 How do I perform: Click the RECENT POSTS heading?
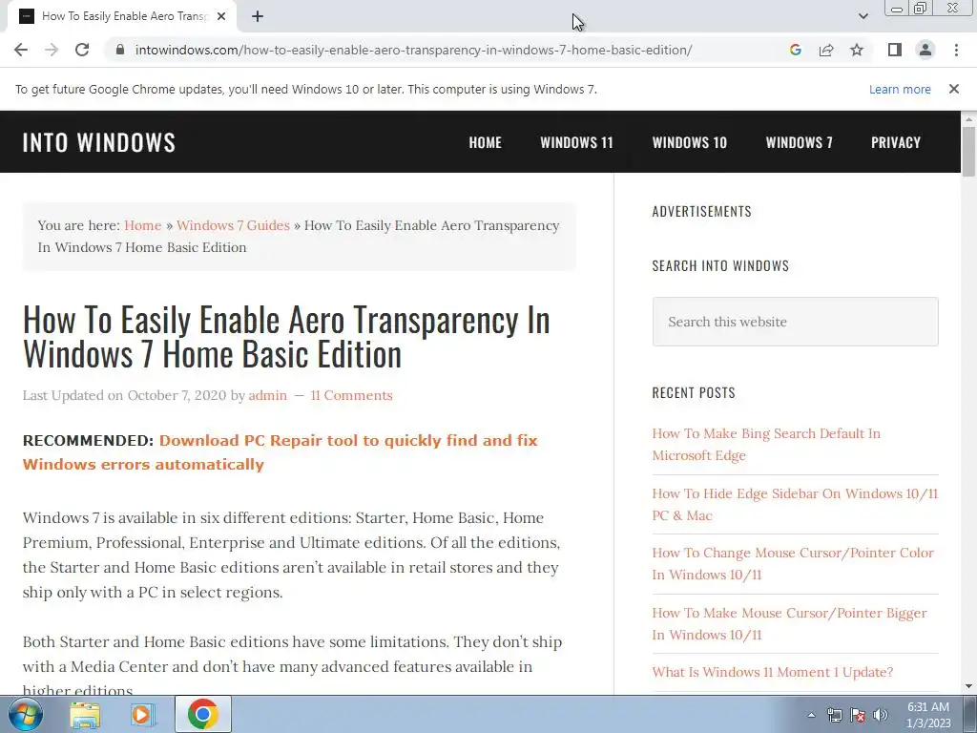694,392
